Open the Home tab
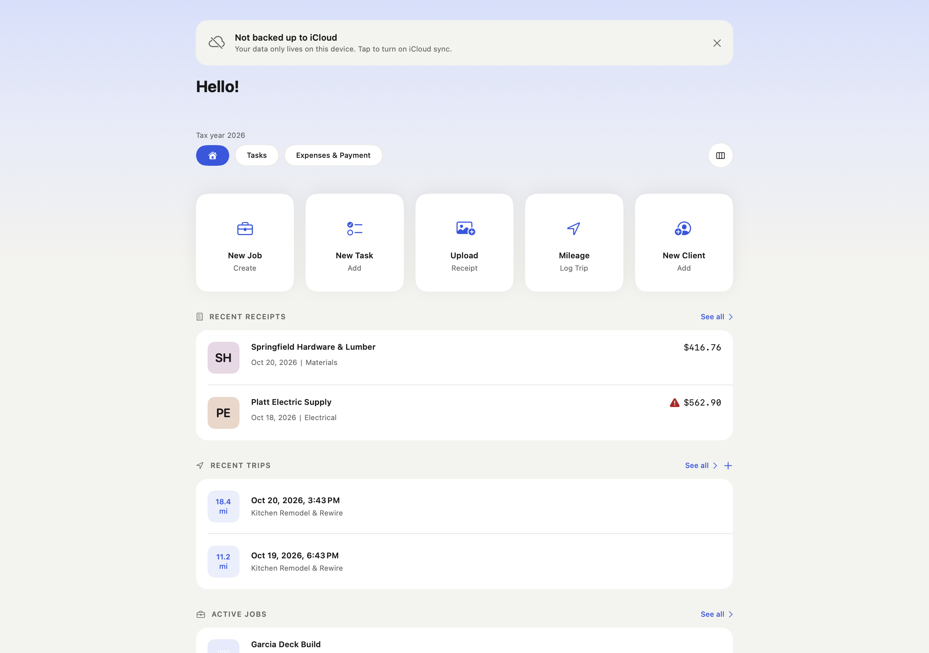Screen dimensions: 929x653 pyautogui.click(x=212, y=155)
